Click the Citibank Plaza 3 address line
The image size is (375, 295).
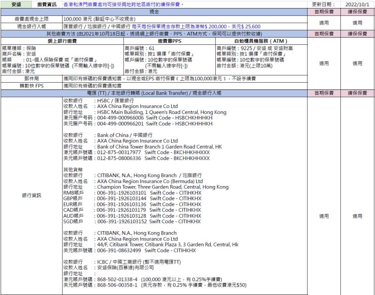(151, 245)
